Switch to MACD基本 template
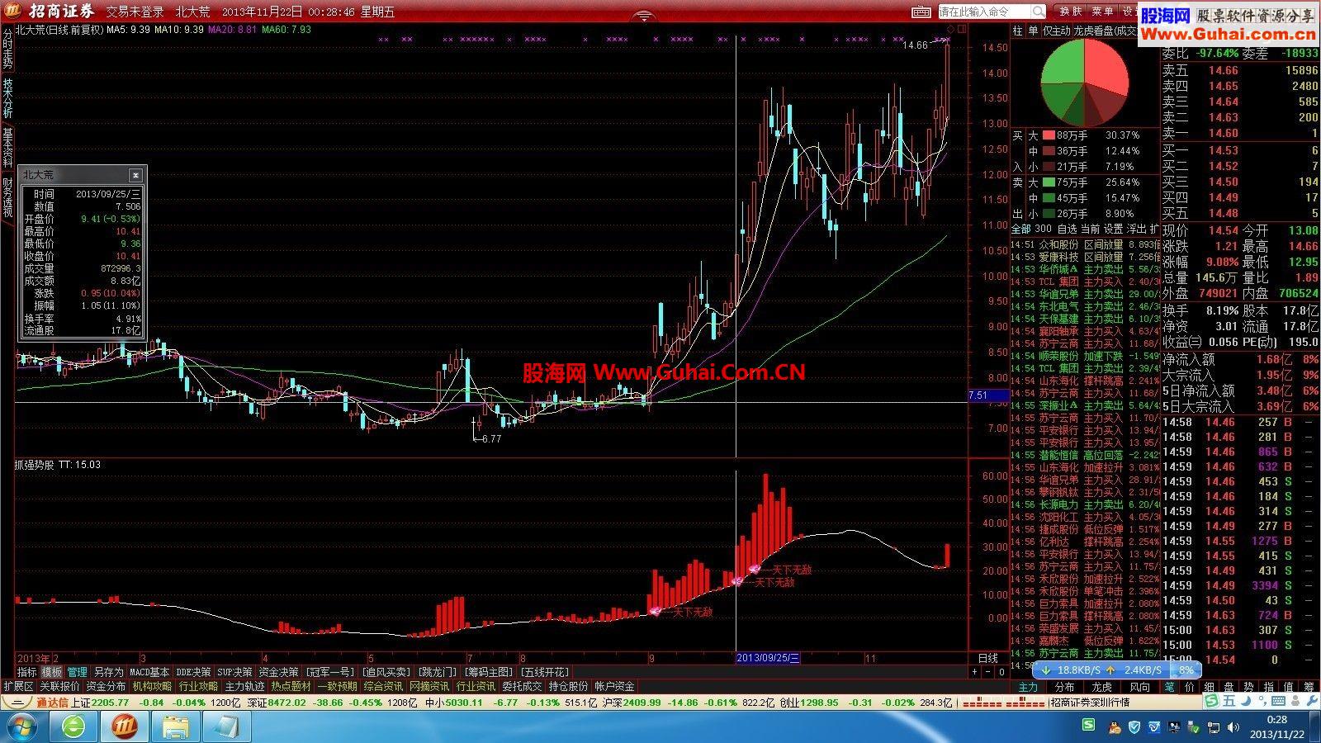Image resolution: width=1321 pixels, height=743 pixels. point(149,673)
